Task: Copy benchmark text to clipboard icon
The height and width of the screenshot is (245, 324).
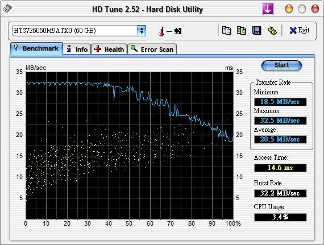Action: (x=226, y=31)
